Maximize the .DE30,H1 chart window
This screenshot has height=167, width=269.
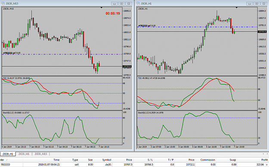tap(257, 3)
